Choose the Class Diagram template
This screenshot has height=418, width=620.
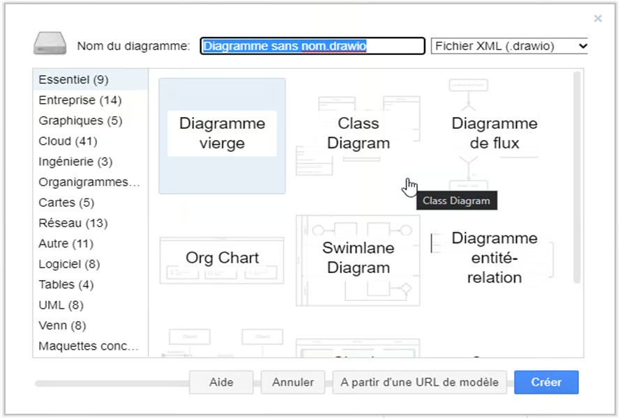tap(358, 132)
